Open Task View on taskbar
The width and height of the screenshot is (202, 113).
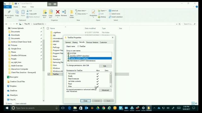pos(63,108)
